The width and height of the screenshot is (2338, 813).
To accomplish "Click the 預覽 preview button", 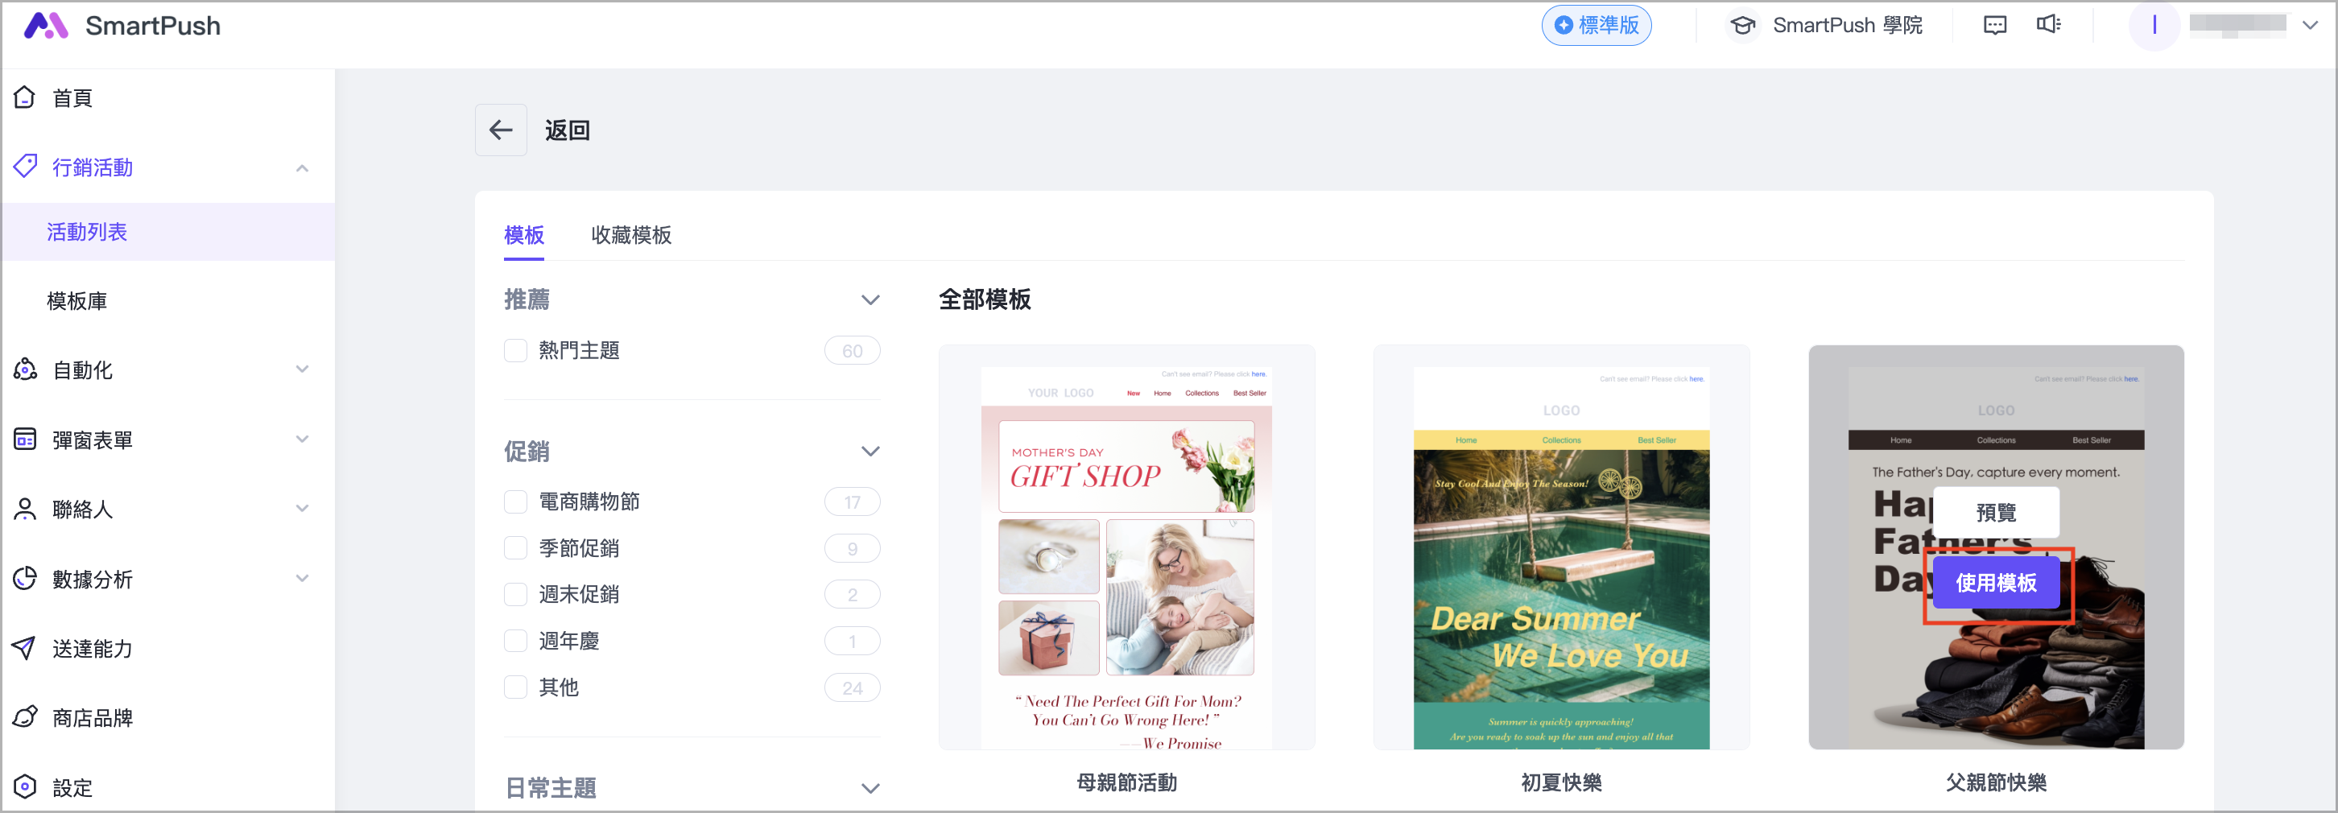I will (x=1995, y=513).
